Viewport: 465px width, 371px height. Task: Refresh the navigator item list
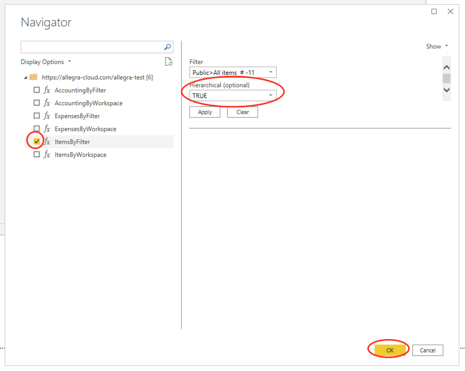tap(169, 61)
